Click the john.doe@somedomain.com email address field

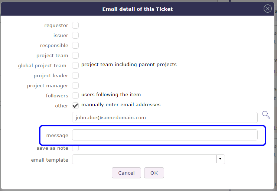pos(164,117)
